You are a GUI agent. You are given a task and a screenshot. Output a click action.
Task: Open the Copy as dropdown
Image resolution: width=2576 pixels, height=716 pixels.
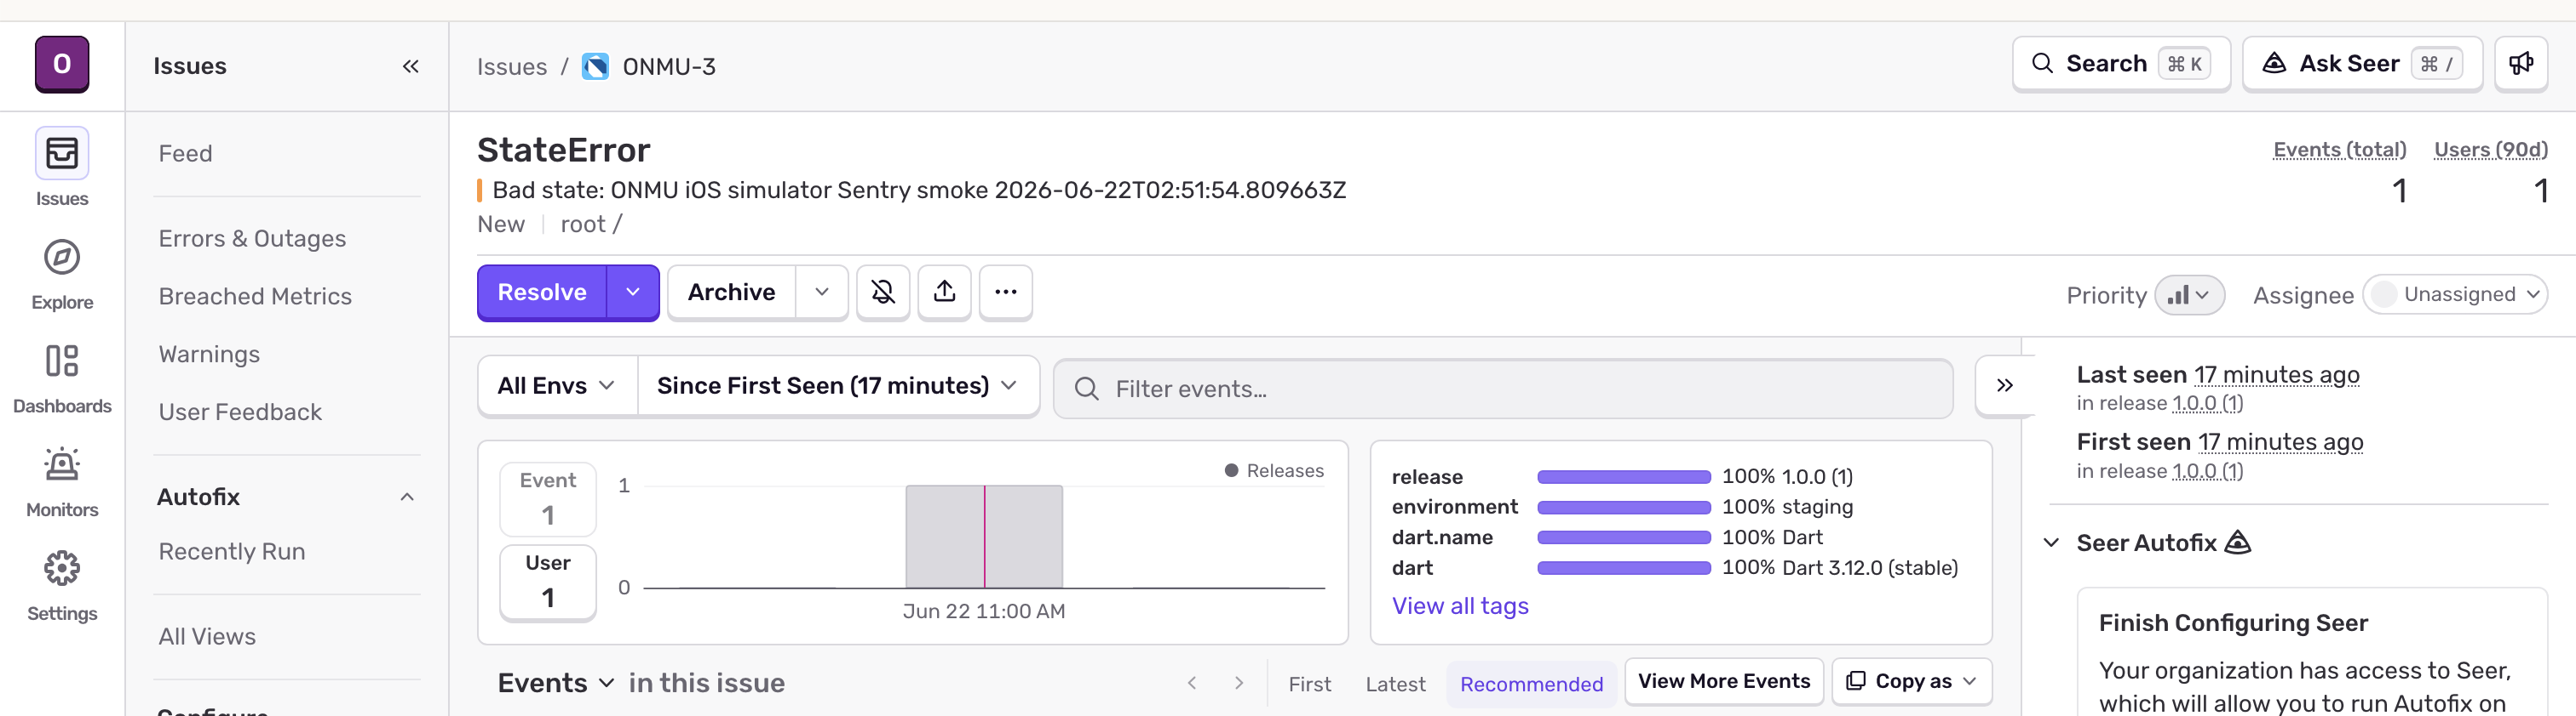point(1911,681)
